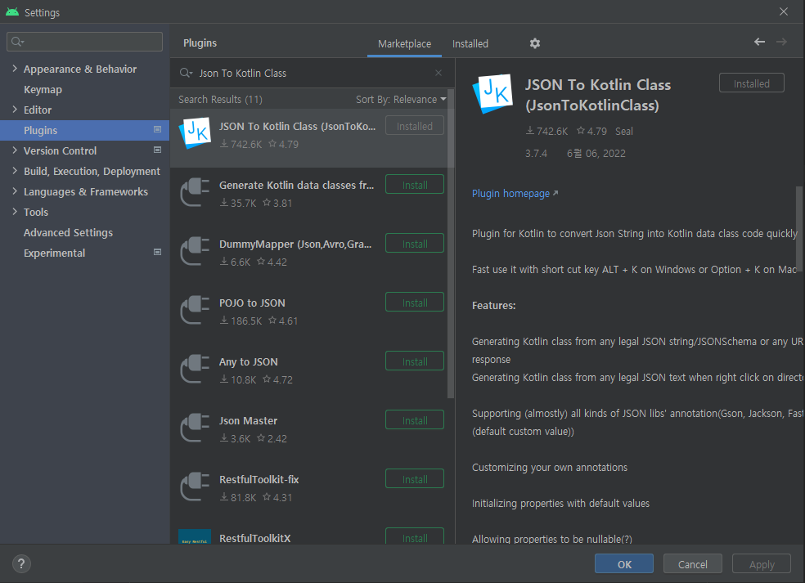Install the DummyMapper plugin
Viewport: 805px width, 583px height.
414,244
